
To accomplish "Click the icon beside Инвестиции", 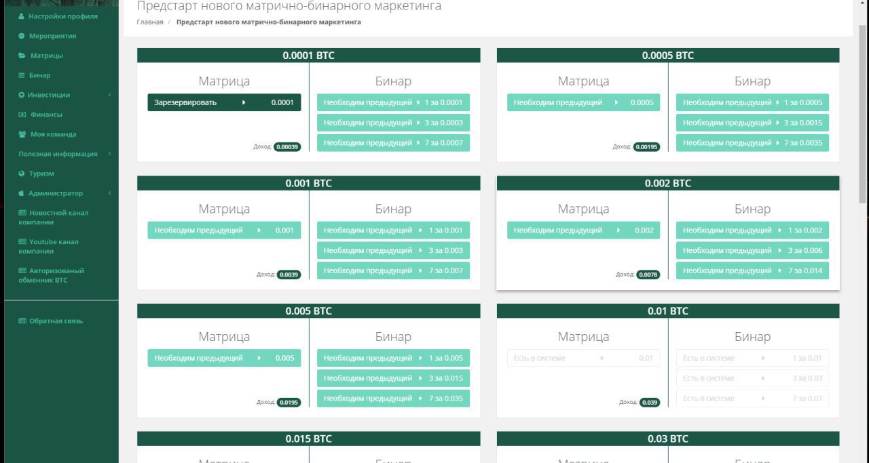I will point(22,95).
